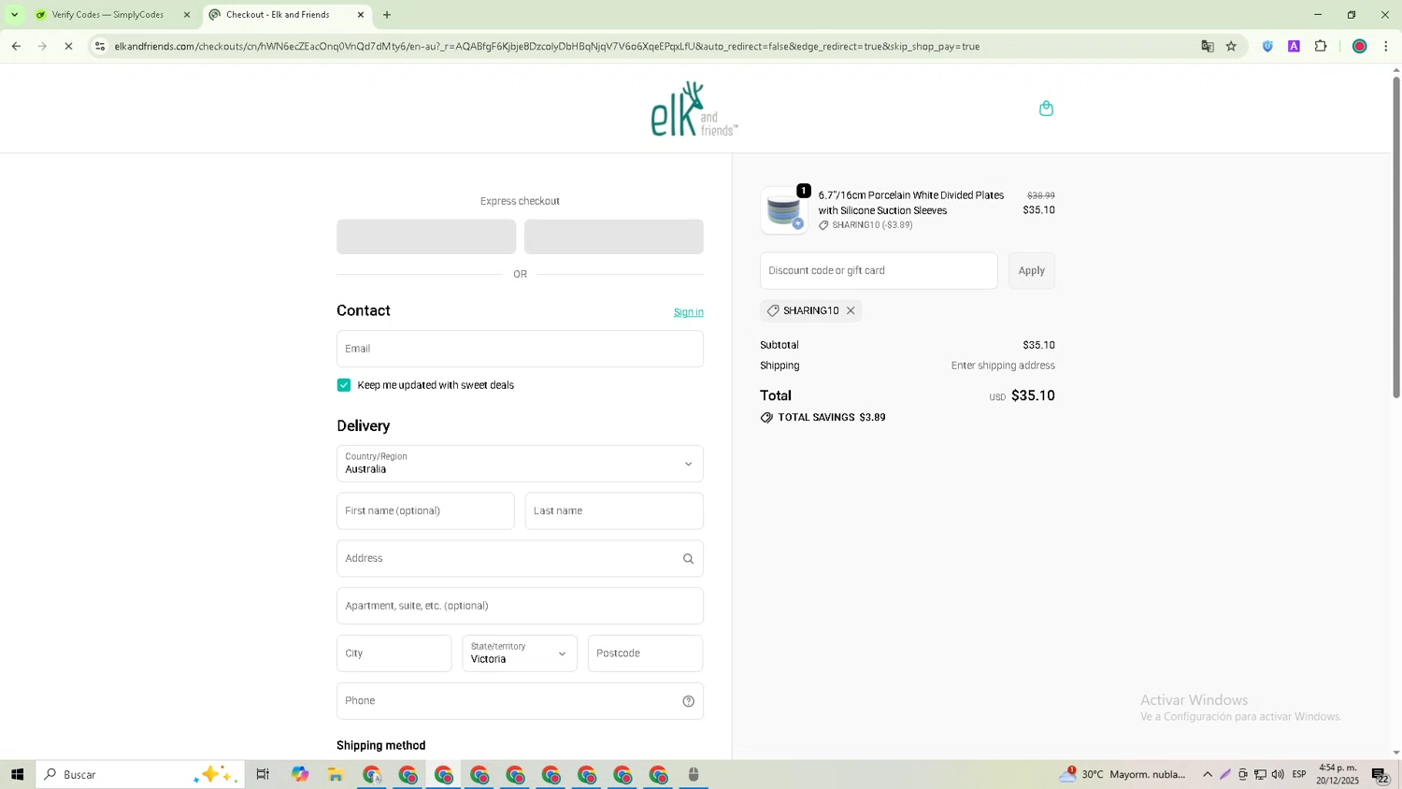The width and height of the screenshot is (1402, 789).
Task: Click the second express checkout button
Action: tap(614, 237)
